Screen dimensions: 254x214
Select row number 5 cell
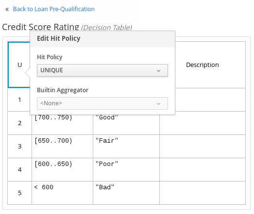click(x=19, y=193)
